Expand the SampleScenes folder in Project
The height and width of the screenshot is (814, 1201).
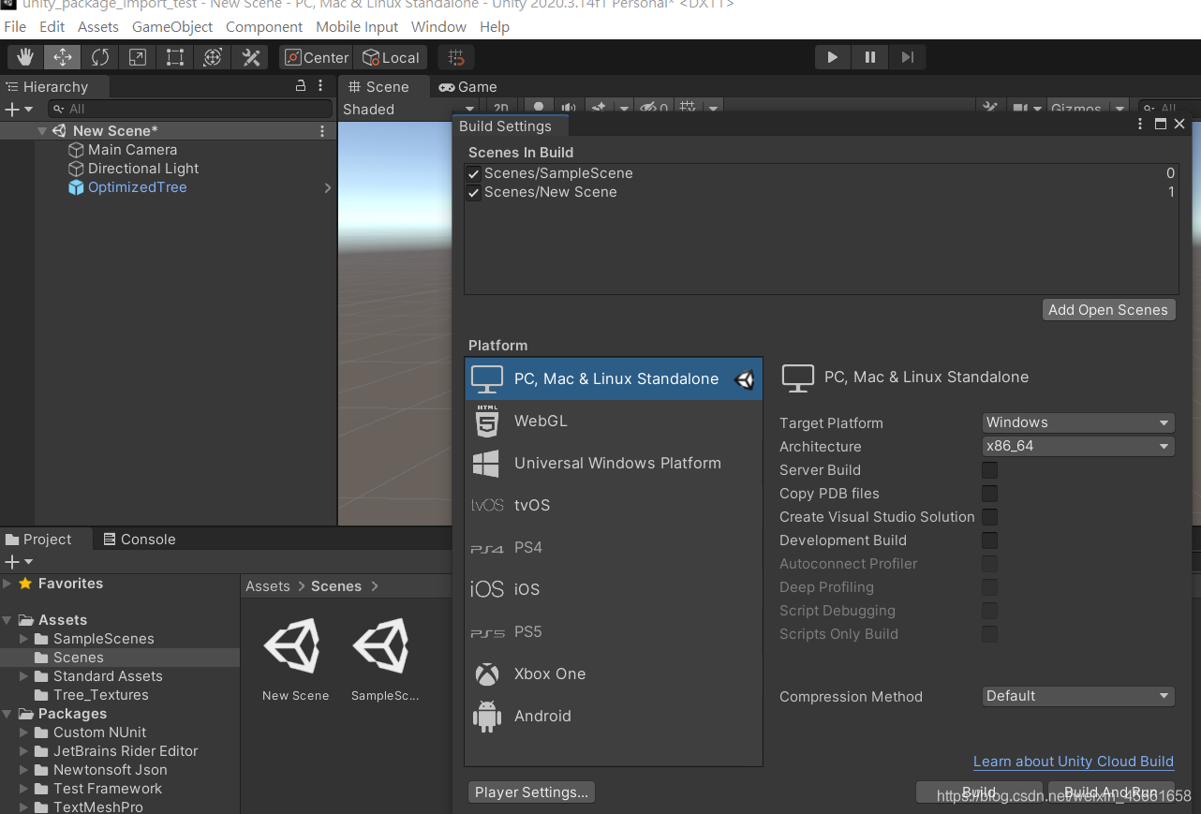click(x=24, y=639)
